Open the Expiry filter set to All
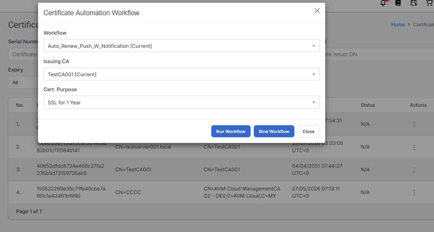This screenshot has width=434, height=232. click(23, 83)
